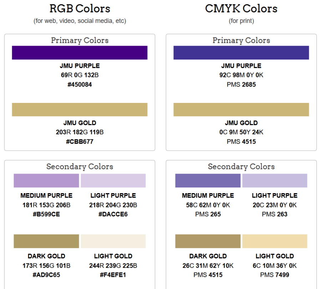Pick the CMYK JMU Gold color bar

(x=241, y=110)
